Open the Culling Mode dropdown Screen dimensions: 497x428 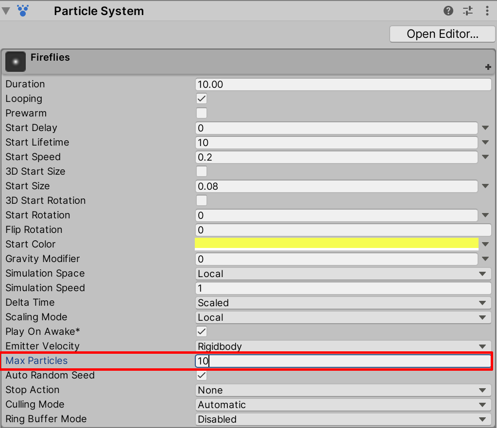(x=343, y=405)
